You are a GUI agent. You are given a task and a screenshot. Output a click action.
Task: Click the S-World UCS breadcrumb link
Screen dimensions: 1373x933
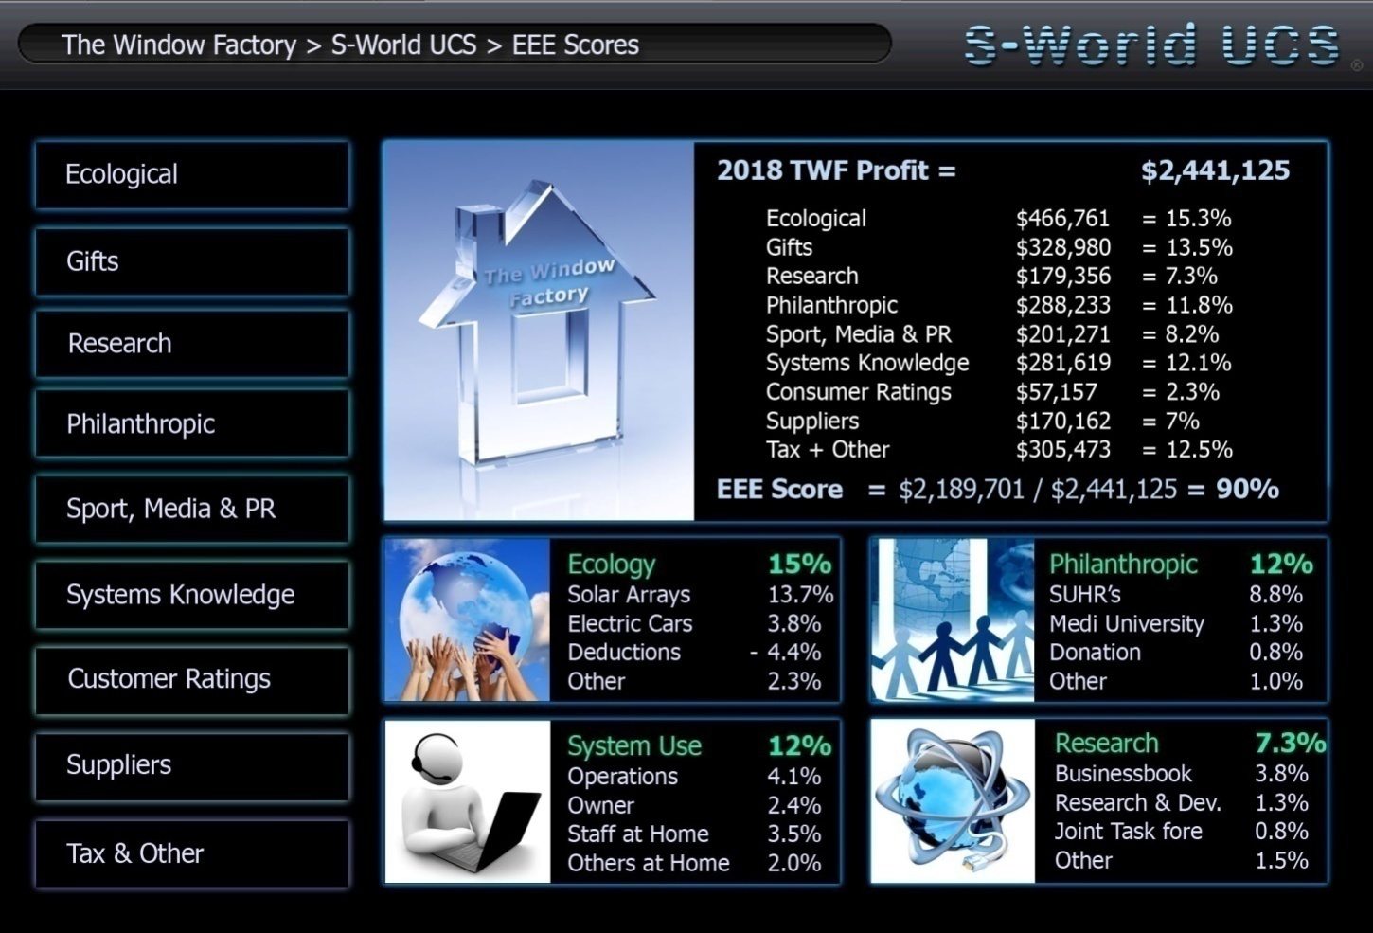[403, 45]
